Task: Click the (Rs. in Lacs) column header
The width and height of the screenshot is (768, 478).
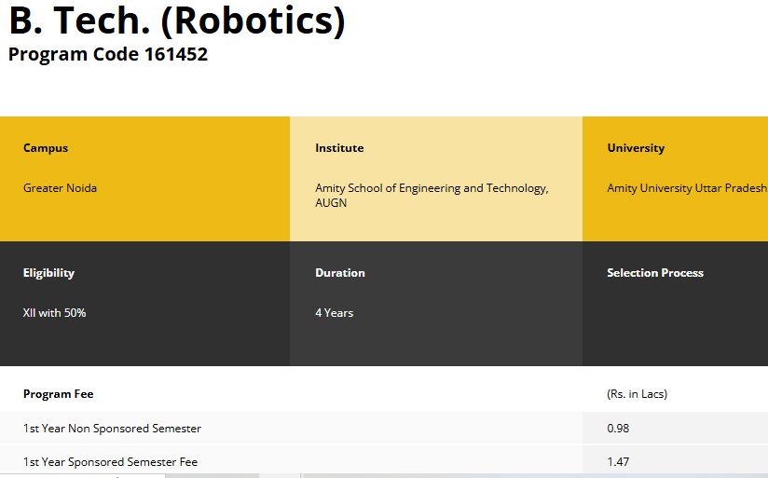Action: [x=637, y=394]
